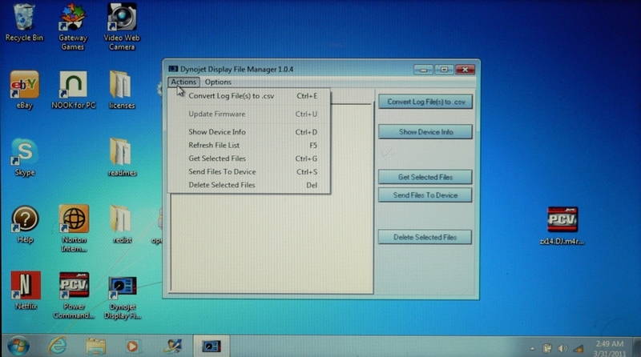Viewport: 641px width, 357px height.
Task: Click the Windows Start button
Action: (x=18, y=346)
